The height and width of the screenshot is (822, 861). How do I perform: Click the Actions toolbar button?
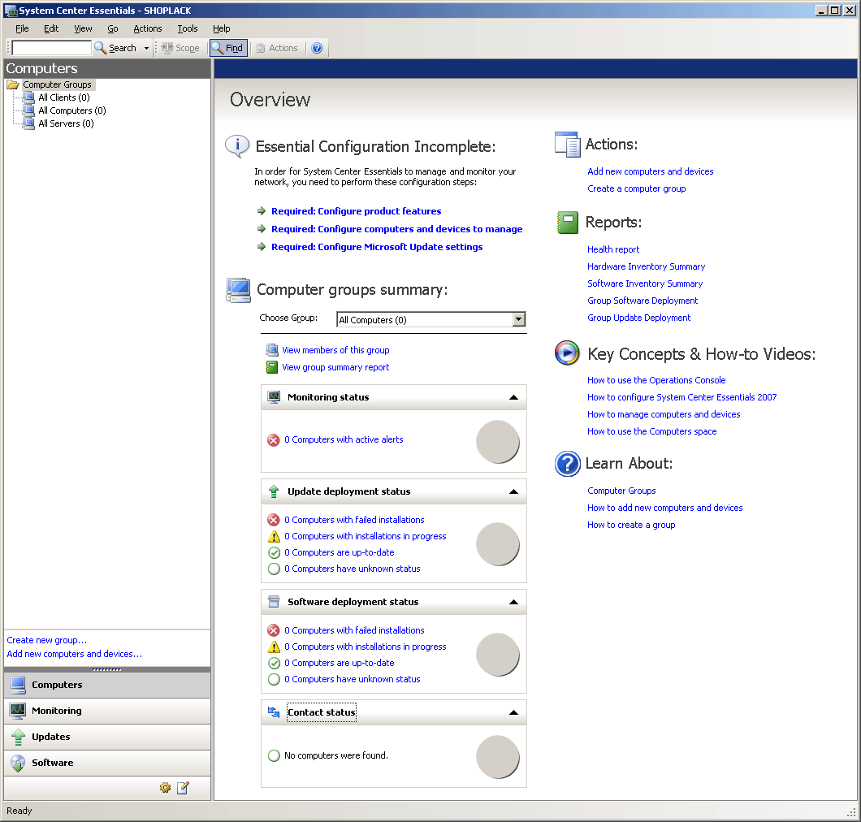pos(277,48)
